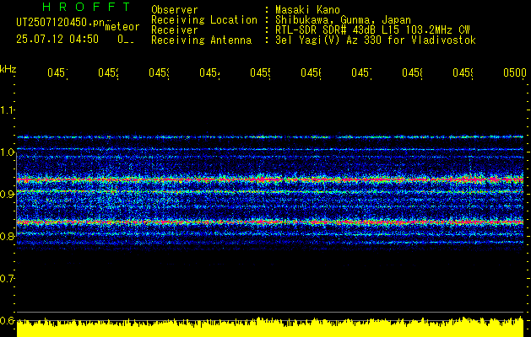
Task: Click the Receiving Antenna label
Action: tap(201, 40)
